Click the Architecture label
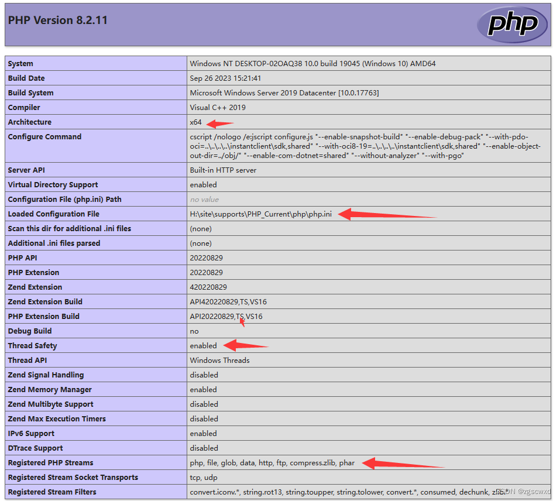This screenshot has height=501, width=560. [x=30, y=122]
